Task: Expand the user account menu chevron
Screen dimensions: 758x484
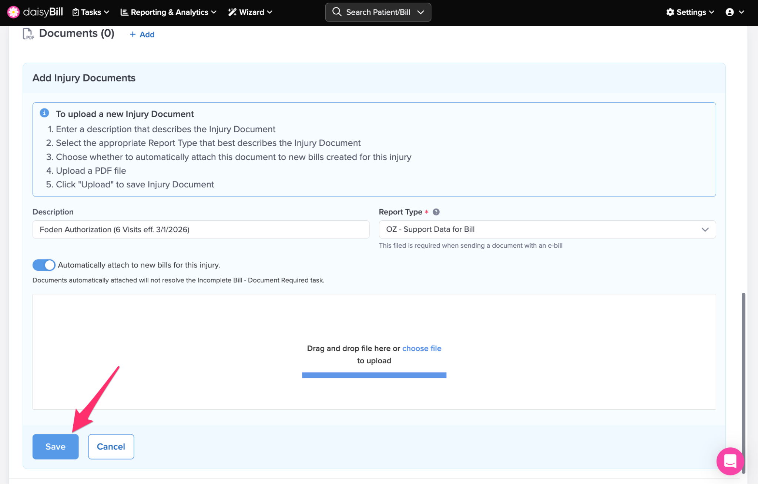Action: 741,12
